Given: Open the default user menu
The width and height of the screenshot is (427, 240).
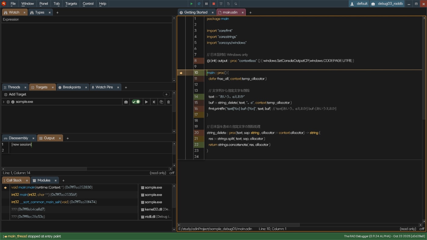Looking at the screenshot, I should [359, 4].
